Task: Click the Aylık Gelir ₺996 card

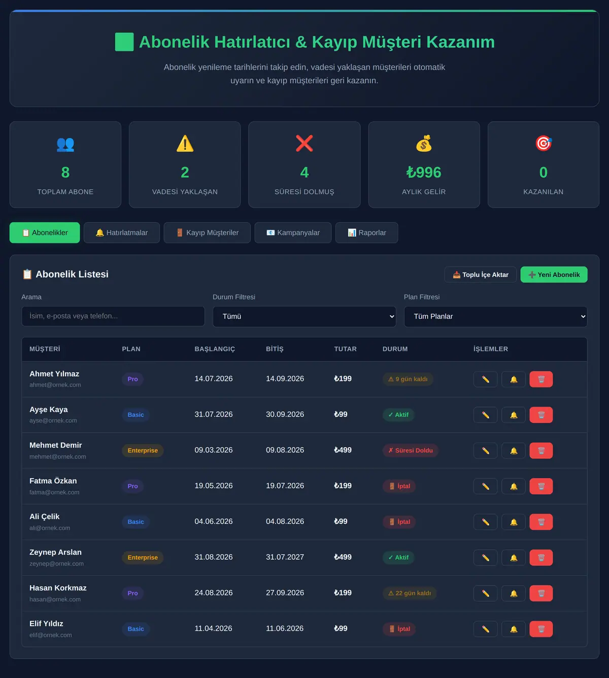Action: click(x=424, y=164)
